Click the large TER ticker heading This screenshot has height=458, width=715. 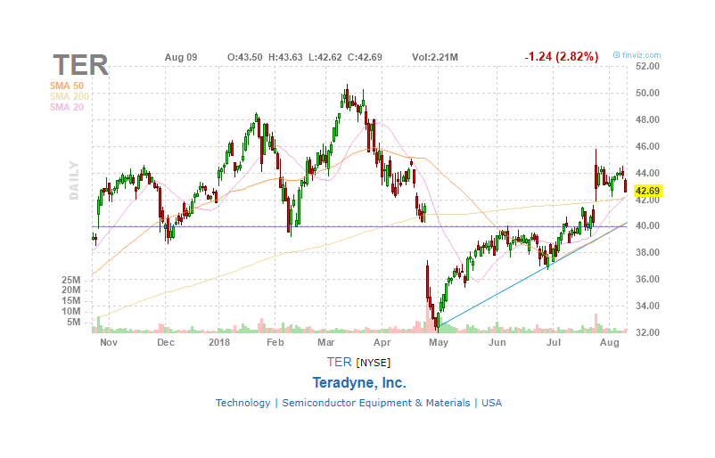pyautogui.click(x=81, y=65)
